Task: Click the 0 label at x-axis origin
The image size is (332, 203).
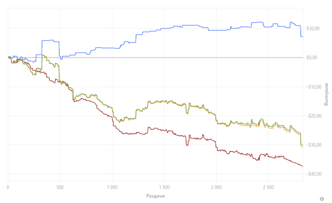Action: 8,187
